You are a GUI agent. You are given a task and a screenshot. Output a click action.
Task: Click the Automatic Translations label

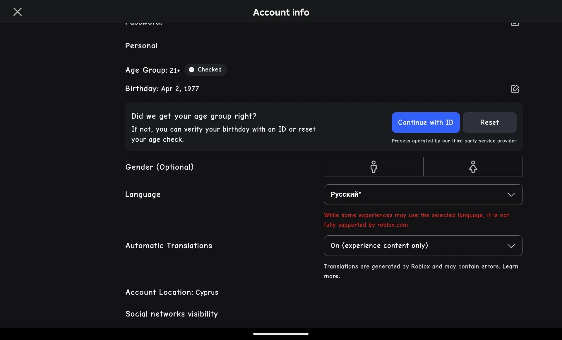[x=169, y=246]
